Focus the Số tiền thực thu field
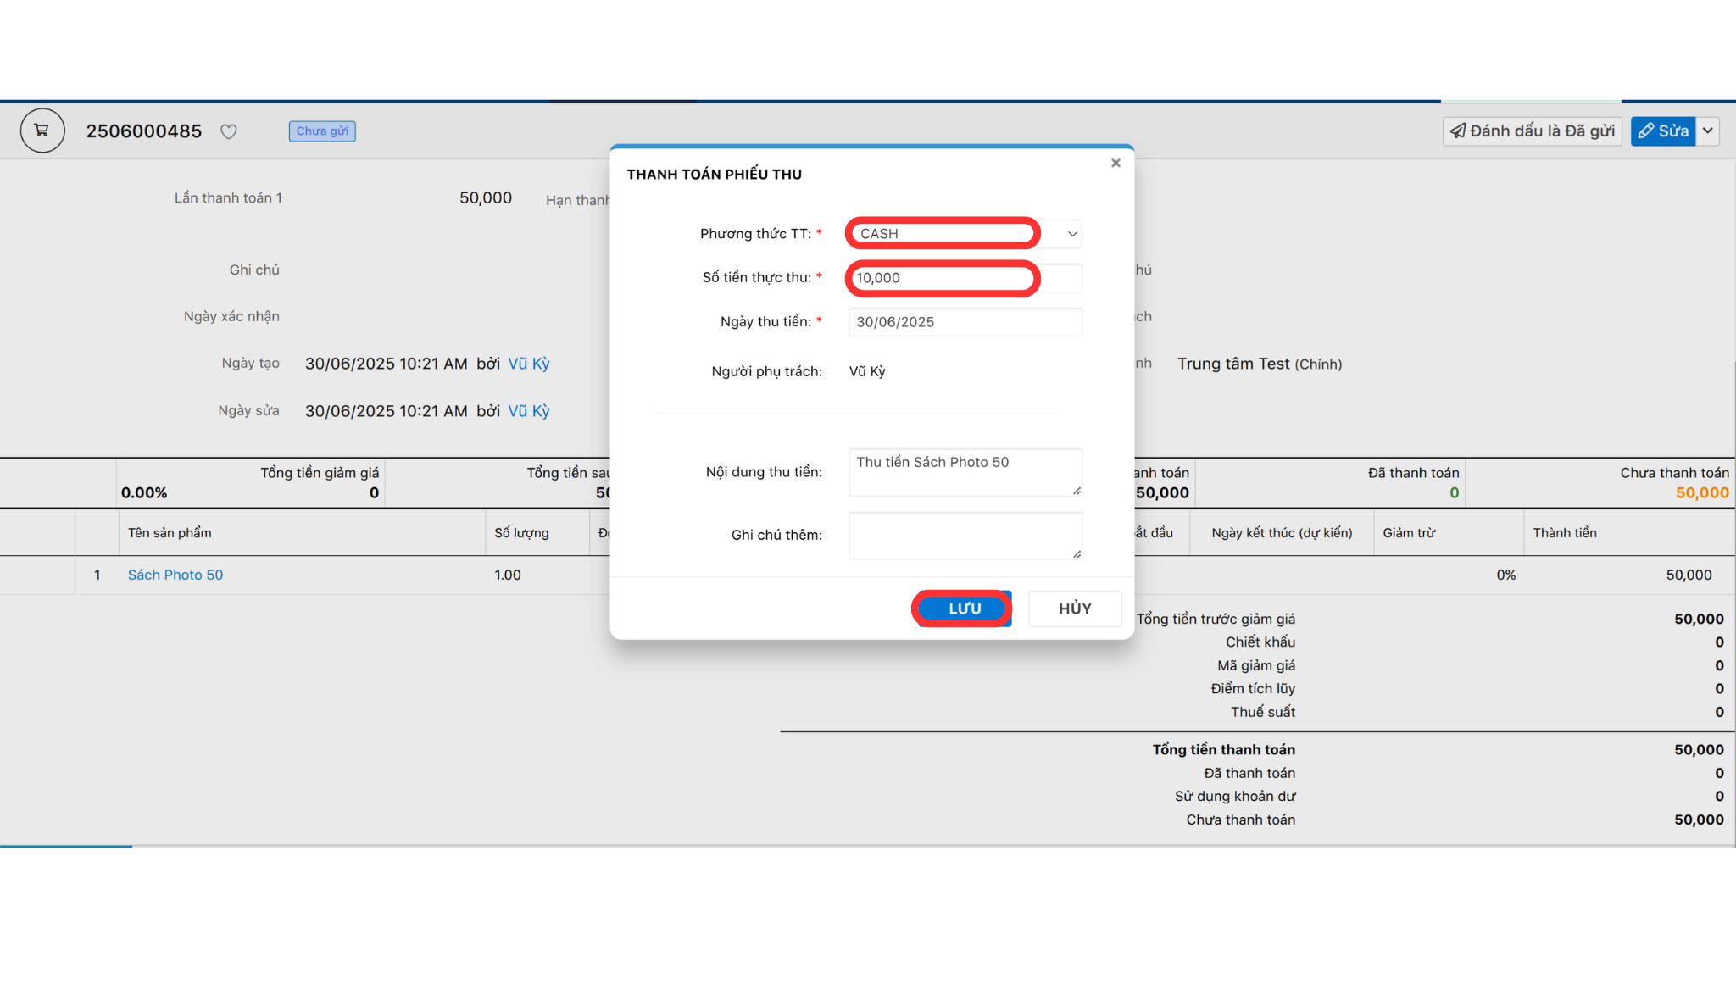 tap(942, 278)
